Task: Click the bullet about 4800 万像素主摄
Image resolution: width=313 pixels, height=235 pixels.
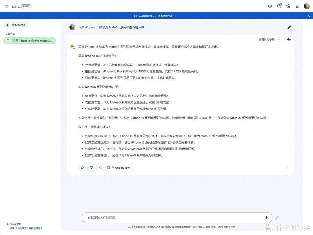Action: pos(141,71)
